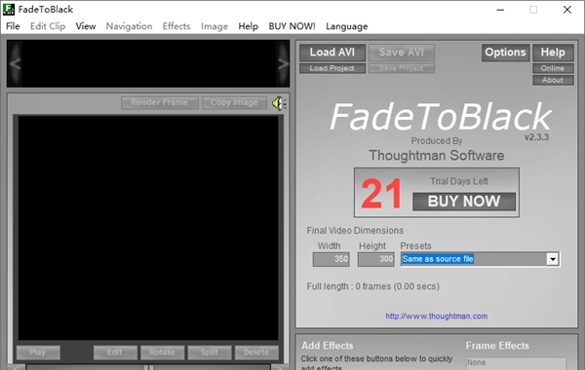Open the Options button

click(x=505, y=53)
